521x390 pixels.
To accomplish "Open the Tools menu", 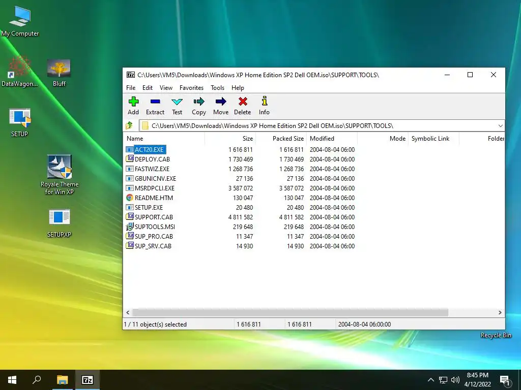I will 217,87.
